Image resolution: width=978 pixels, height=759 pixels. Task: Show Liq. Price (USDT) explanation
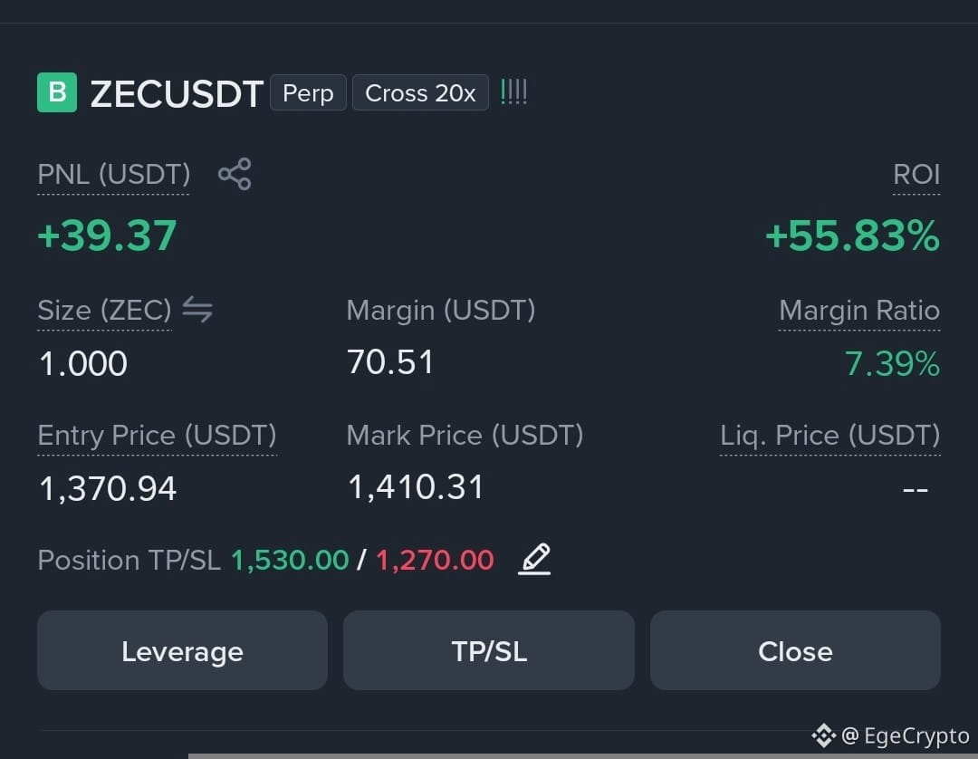830,436
